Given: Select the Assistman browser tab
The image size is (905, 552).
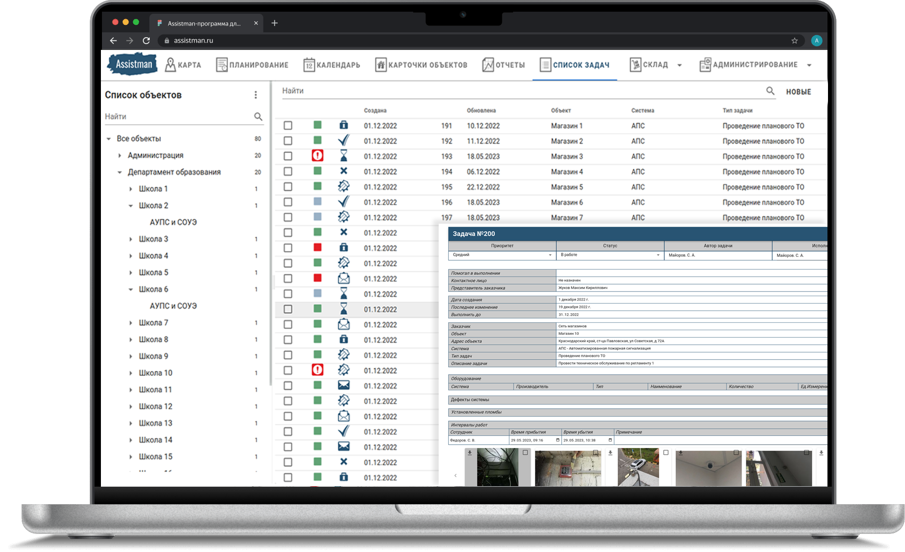Looking at the screenshot, I should coord(207,23).
